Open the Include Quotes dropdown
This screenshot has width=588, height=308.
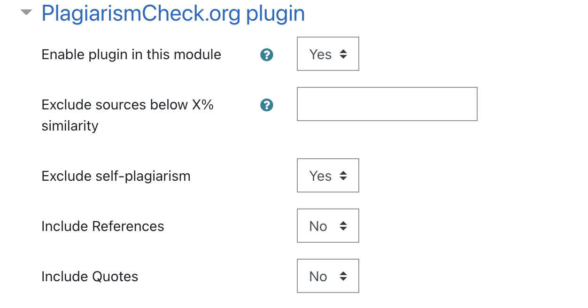(x=328, y=276)
